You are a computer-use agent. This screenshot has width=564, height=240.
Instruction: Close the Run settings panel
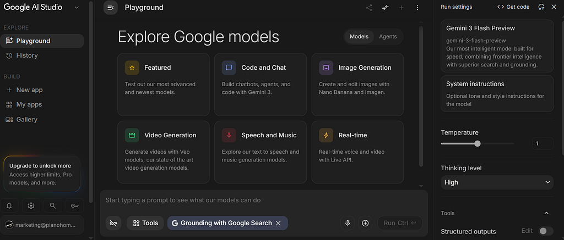tap(554, 7)
